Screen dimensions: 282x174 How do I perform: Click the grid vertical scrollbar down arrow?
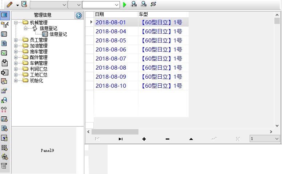[x=277, y=126]
